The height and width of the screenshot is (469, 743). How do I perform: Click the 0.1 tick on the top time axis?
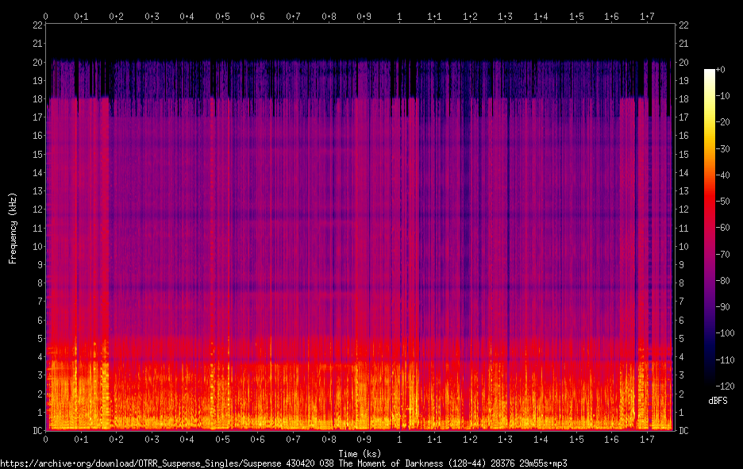click(x=81, y=17)
